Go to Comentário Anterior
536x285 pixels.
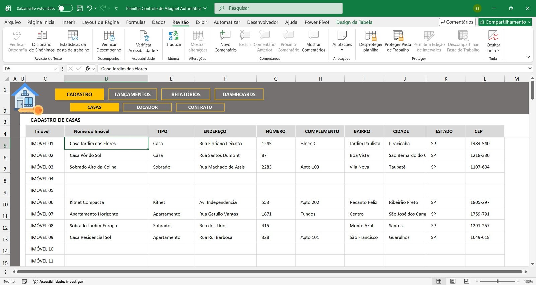pos(265,41)
